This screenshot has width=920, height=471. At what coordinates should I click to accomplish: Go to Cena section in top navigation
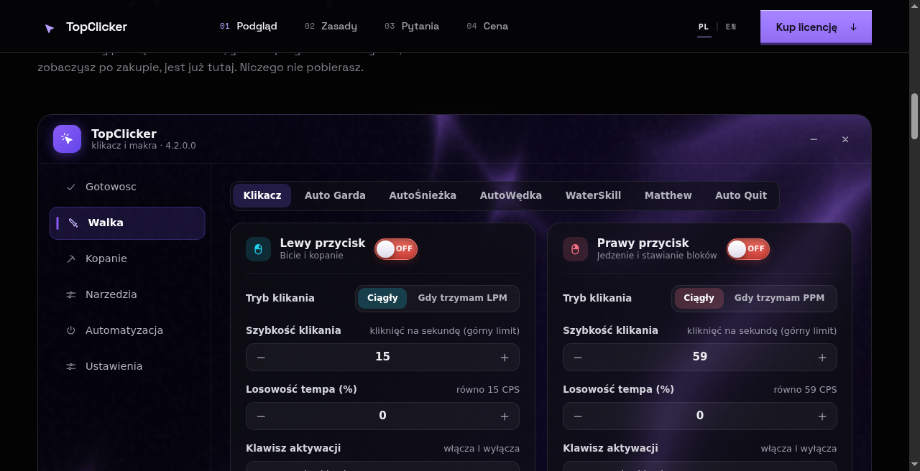[487, 27]
